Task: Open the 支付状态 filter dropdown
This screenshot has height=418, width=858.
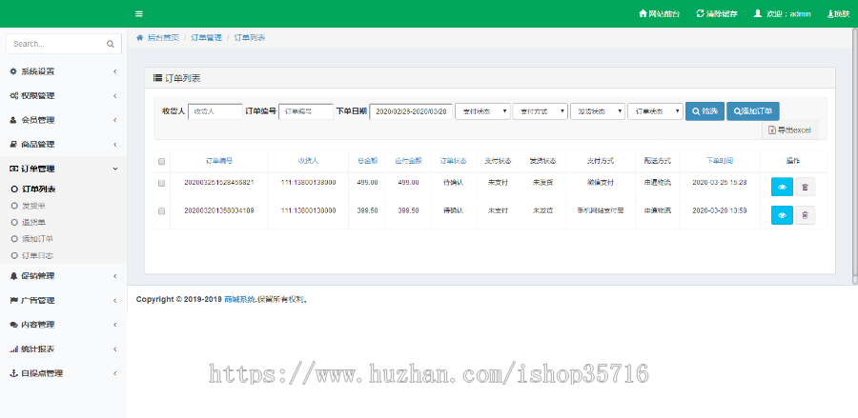Action: click(x=482, y=111)
